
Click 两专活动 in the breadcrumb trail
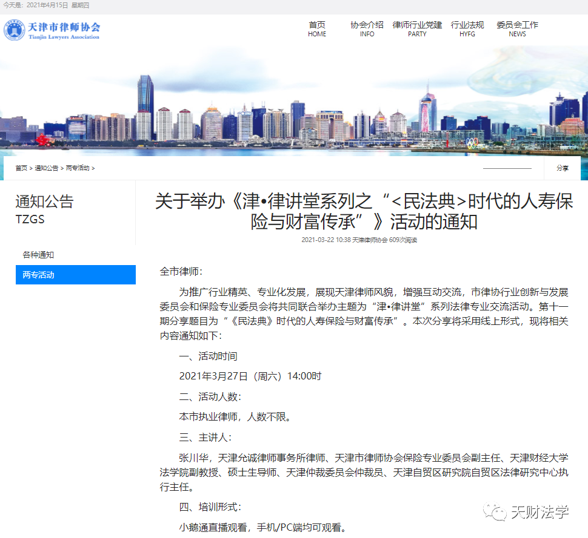point(78,168)
